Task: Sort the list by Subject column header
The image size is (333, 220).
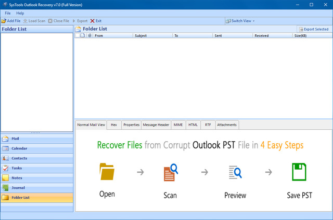Action: (140, 36)
